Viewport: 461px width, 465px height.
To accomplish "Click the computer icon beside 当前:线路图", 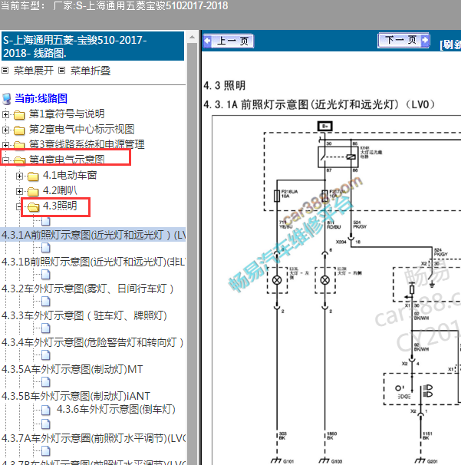I will pos(7,99).
